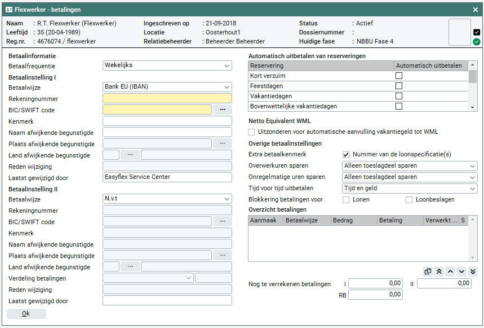Expand the Overwerkuren sparen dropdown
This screenshot has height=328, width=484.
(x=410, y=166)
